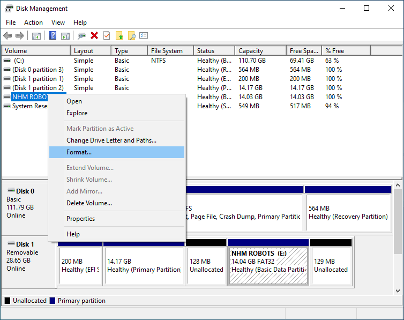Click the Back arrow toolbar icon
404x320 pixels.
(x=8, y=35)
